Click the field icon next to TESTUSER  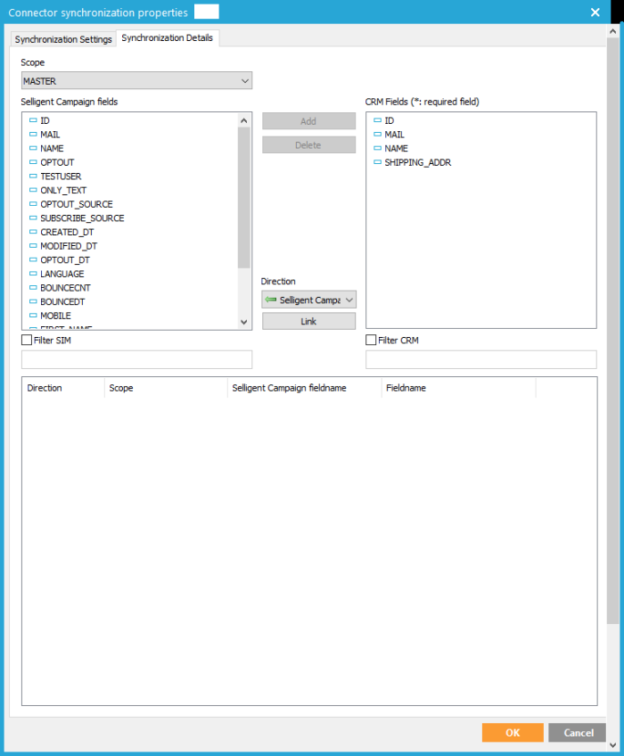click(x=33, y=177)
